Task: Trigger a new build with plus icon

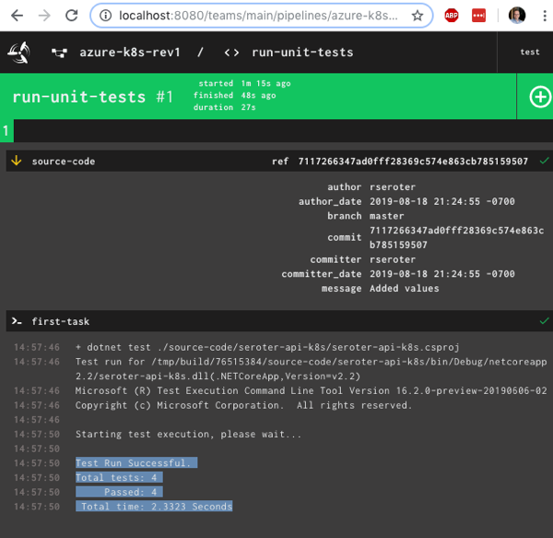Action: 539,97
